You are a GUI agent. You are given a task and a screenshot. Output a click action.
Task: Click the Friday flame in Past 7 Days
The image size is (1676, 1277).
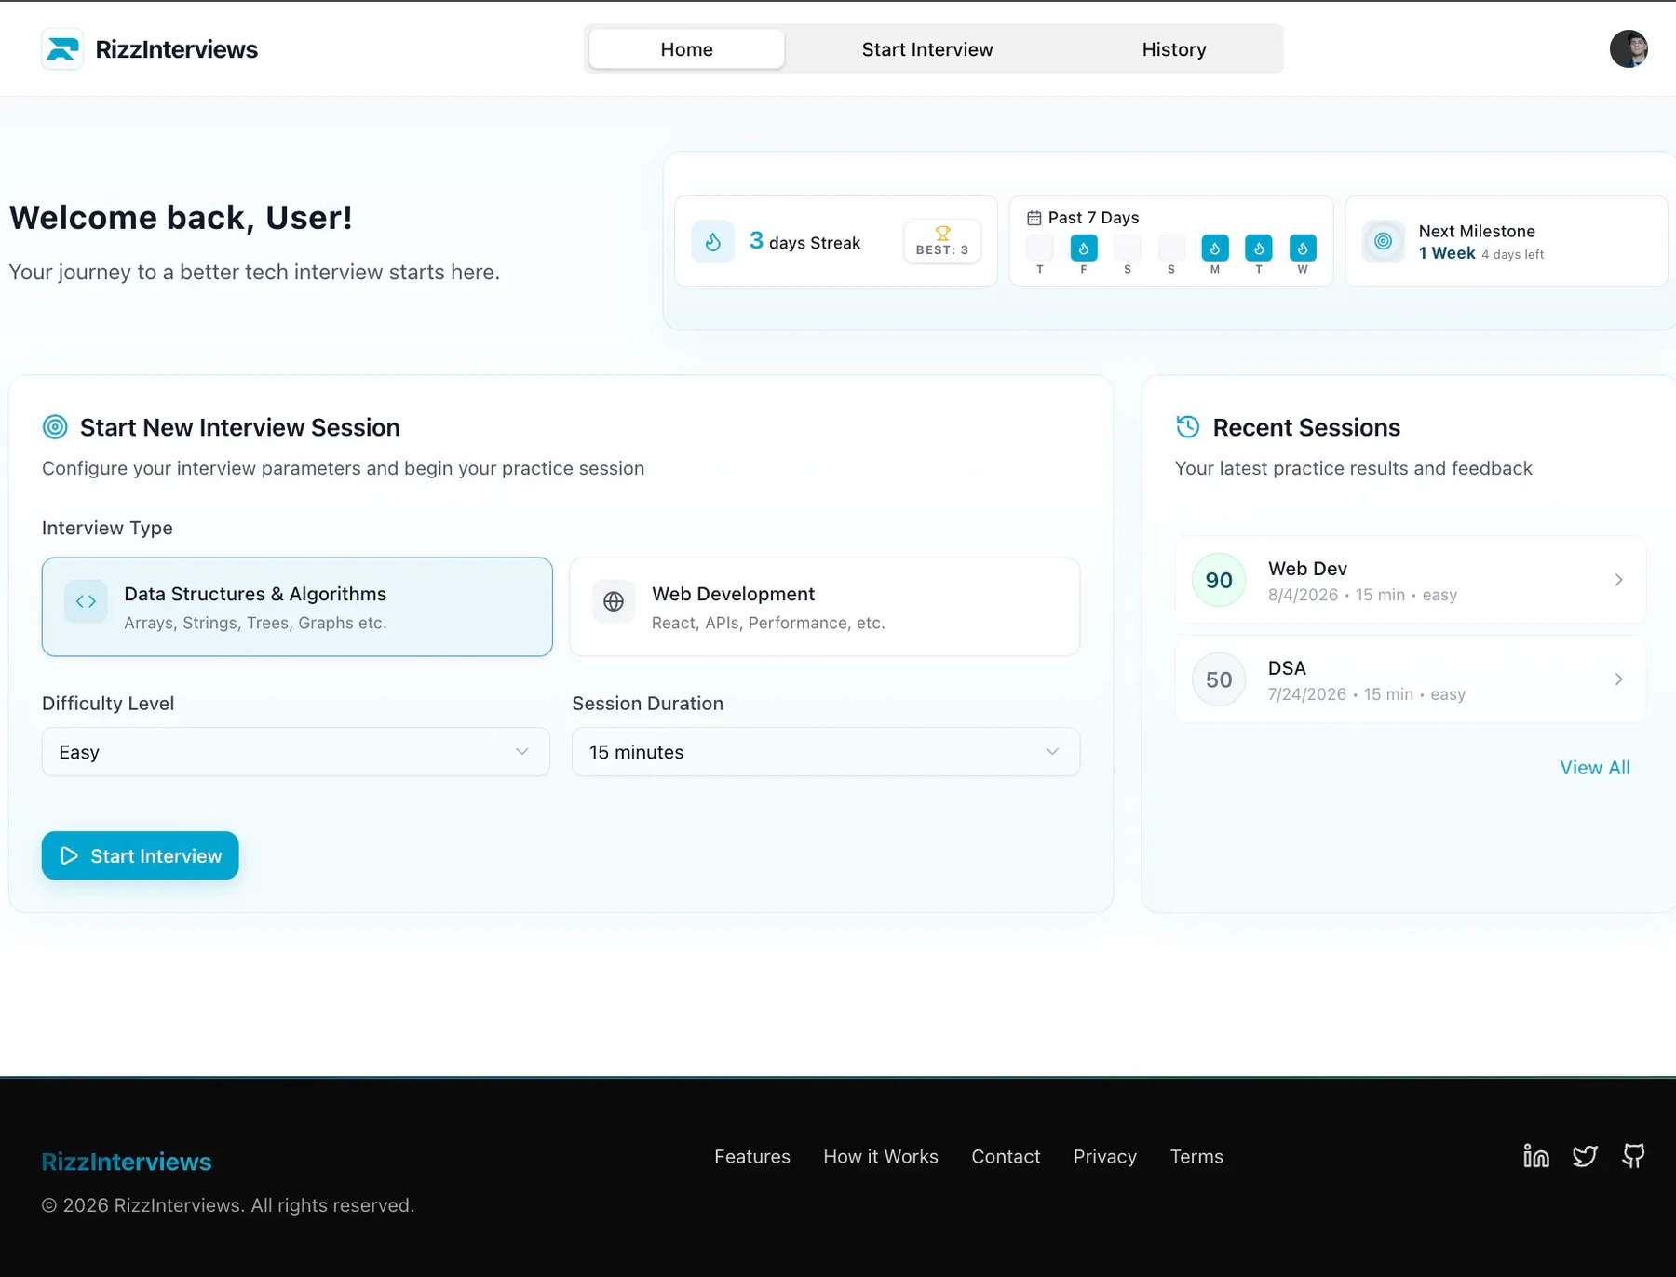[x=1084, y=249]
